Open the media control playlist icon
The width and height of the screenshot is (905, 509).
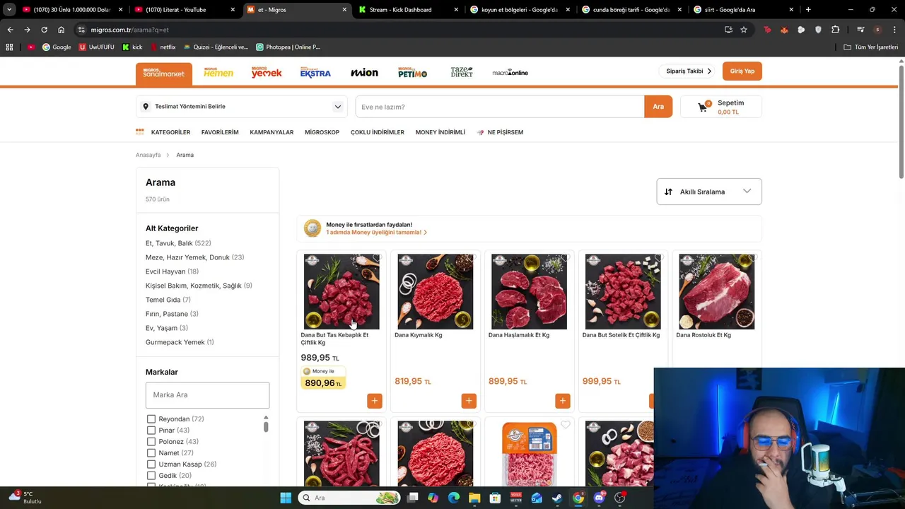pos(860,30)
